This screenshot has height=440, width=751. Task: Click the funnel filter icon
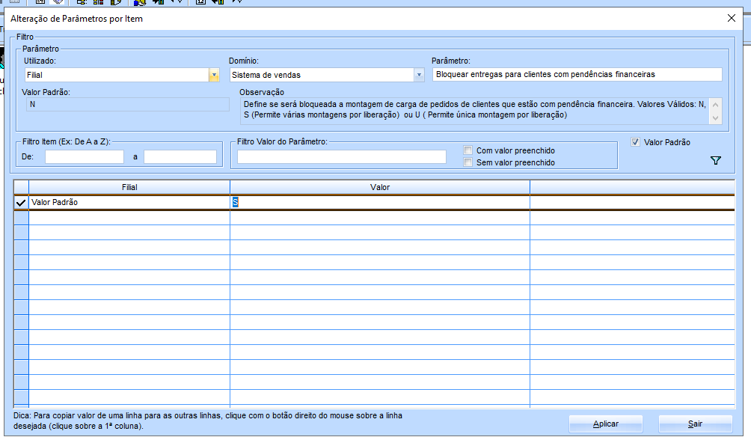click(x=716, y=161)
